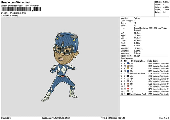Click the Machine value Tajima
The height and width of the screenshot is (120, 170).
click(x=137, y=18)
